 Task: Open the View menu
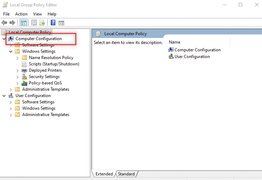click(x=37, y=14)
